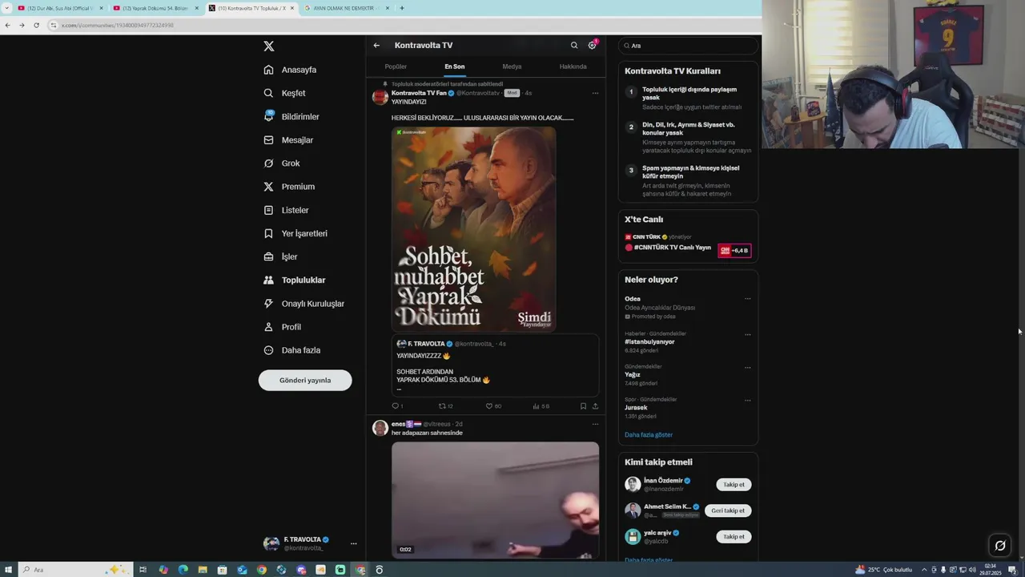
Task: Reply to the Kontravolta TV Fan post
Action: [x=397, y=406]
